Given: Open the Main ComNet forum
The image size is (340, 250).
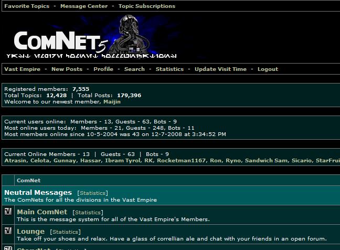Looking at the screenshot, I should pyautogui.click(x=42, y=212).
